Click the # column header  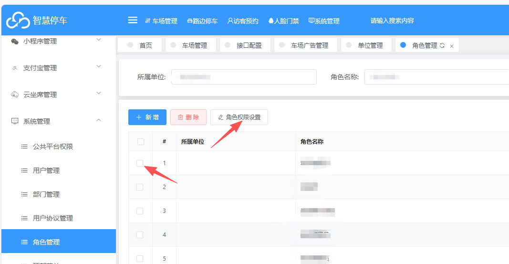click(x=164, y=142)
